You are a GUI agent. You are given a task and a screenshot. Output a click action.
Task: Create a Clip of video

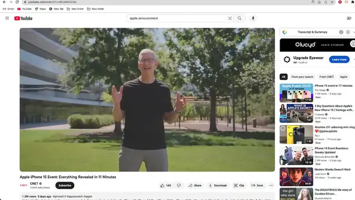point(239,186)
